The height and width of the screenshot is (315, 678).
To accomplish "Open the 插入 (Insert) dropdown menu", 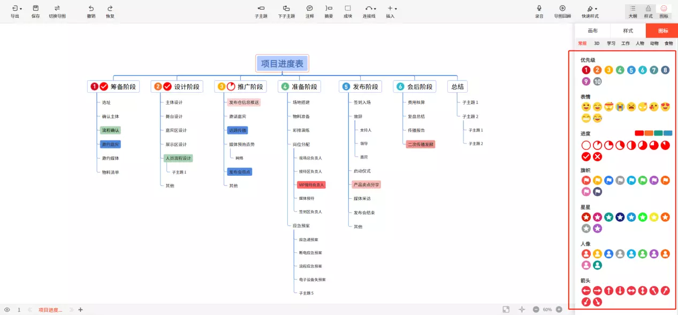I will coord(391,11).
